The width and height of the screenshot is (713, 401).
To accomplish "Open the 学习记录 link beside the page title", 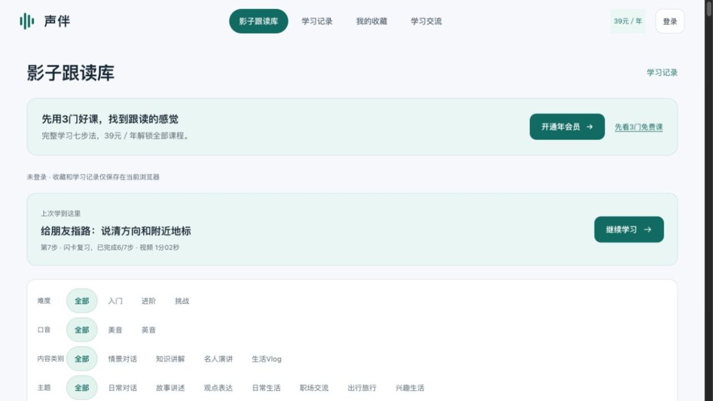I will coord(662,72).
